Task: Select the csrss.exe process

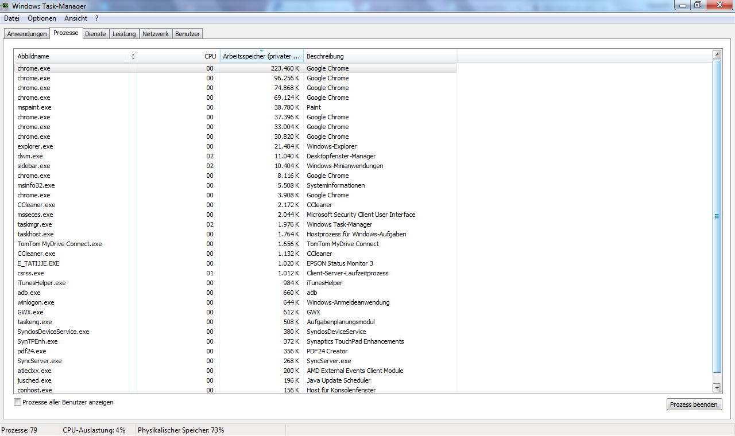Action: [235, 273]
